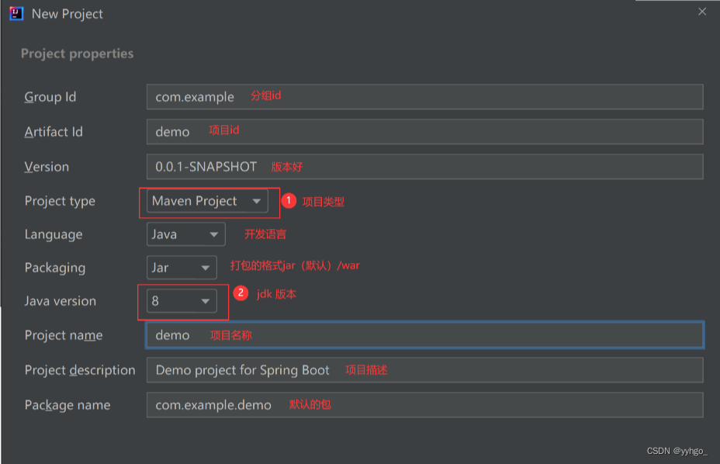This screenshot has height=464, width=720.
Task: Select the Version field with 0.0.1-SNAPSHOT
Action: [424, 167]
